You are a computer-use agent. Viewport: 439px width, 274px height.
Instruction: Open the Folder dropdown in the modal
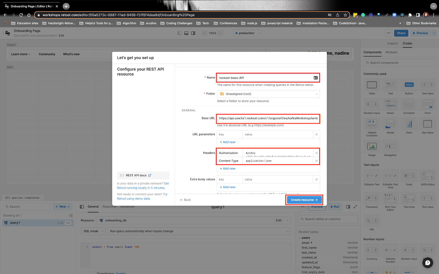268,94
